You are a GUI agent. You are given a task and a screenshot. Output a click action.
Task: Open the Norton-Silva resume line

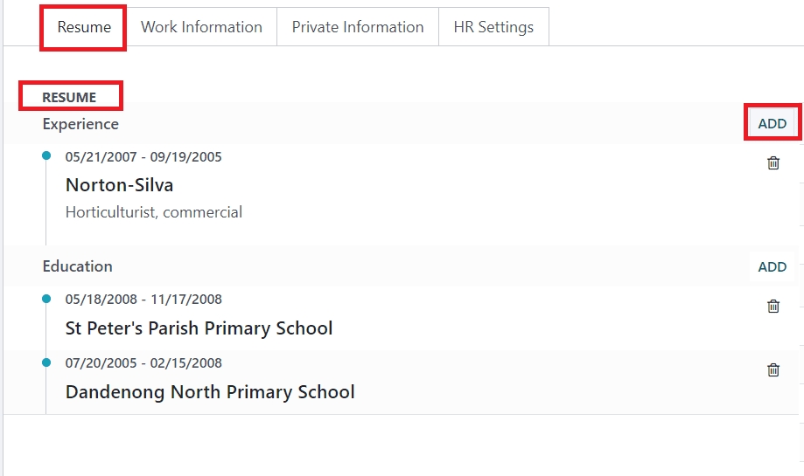coord(119,185)
